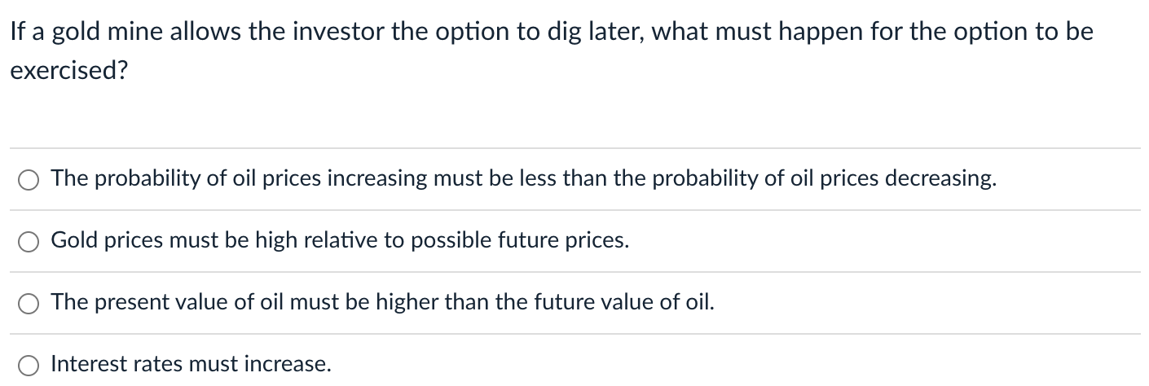Click the question text beginning "If a gold mine allows"
Image resolution: width=1149 pixels, height=386 pixels.
click(x=552, y=51)
